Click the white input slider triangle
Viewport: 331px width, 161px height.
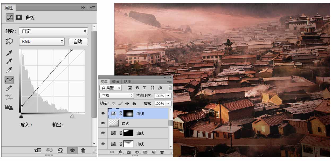click(72, 116)
